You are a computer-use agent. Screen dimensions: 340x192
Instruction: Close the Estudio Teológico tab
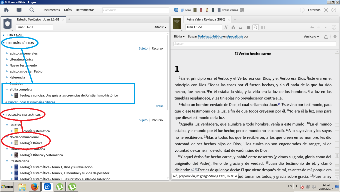tap(63, 19)
